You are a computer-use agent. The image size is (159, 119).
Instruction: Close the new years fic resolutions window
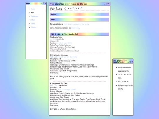point(132,62)
